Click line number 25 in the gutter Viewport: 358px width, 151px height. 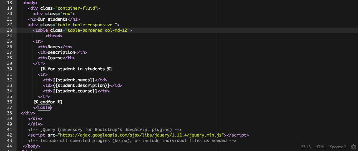click(10, 41)
